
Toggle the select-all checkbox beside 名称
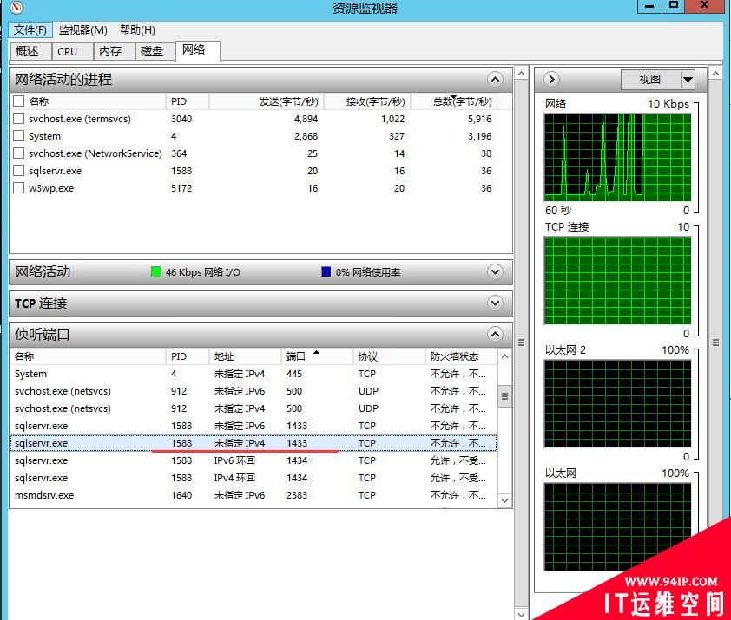coord(18,101)
